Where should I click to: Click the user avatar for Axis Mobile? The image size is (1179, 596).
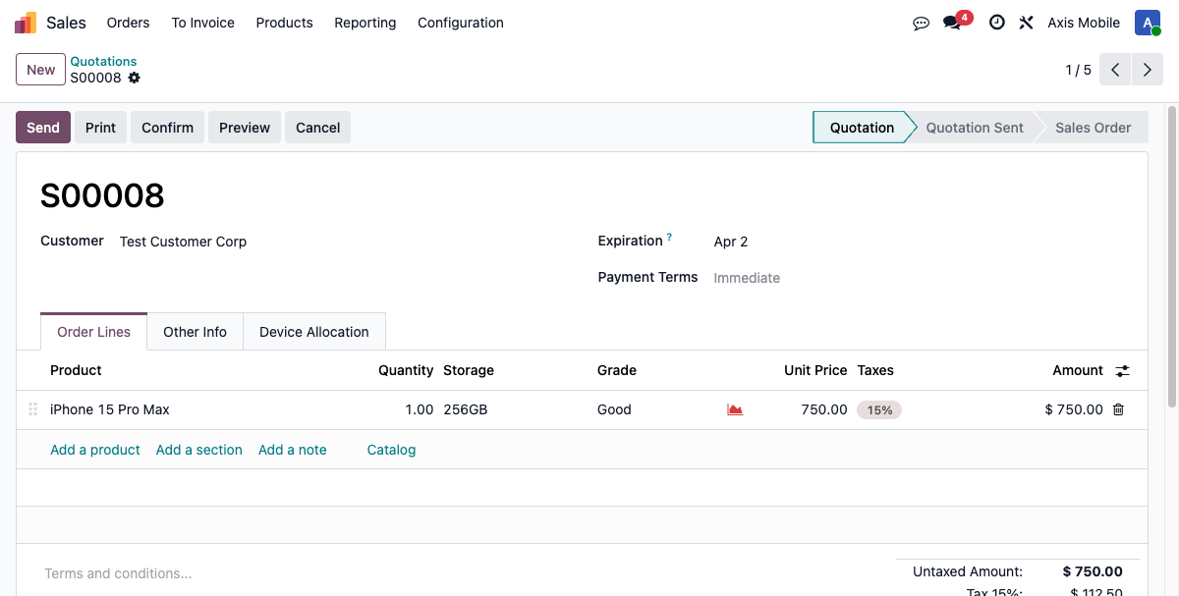point(1147,22)
